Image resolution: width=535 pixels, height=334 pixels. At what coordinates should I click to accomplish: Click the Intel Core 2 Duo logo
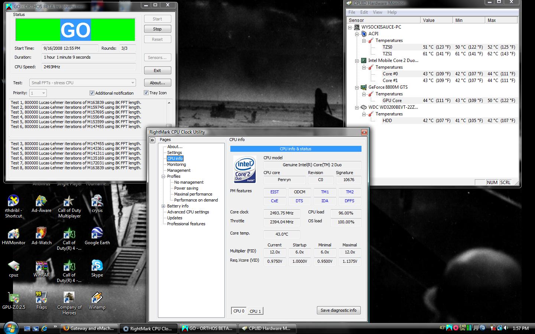tap(244, 169)
